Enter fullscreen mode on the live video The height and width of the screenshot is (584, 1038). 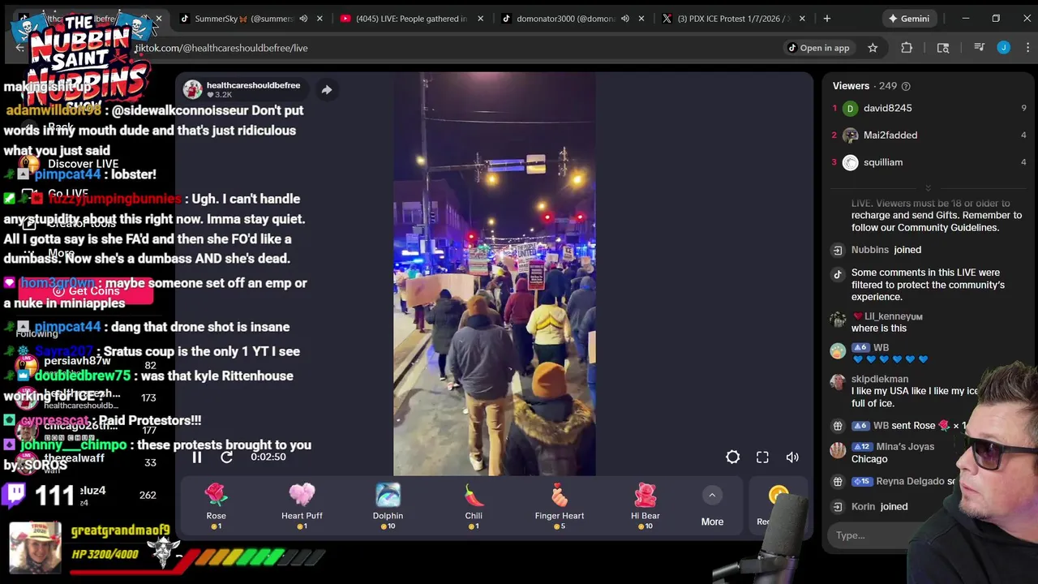click(762, 457)
